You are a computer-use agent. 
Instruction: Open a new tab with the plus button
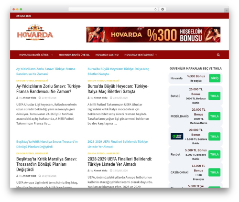click(227, 11)
